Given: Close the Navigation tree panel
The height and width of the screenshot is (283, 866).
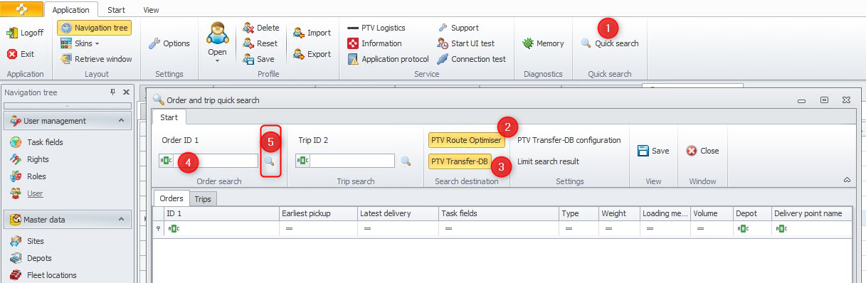Looking at the screenshot, I should [126, 92].
